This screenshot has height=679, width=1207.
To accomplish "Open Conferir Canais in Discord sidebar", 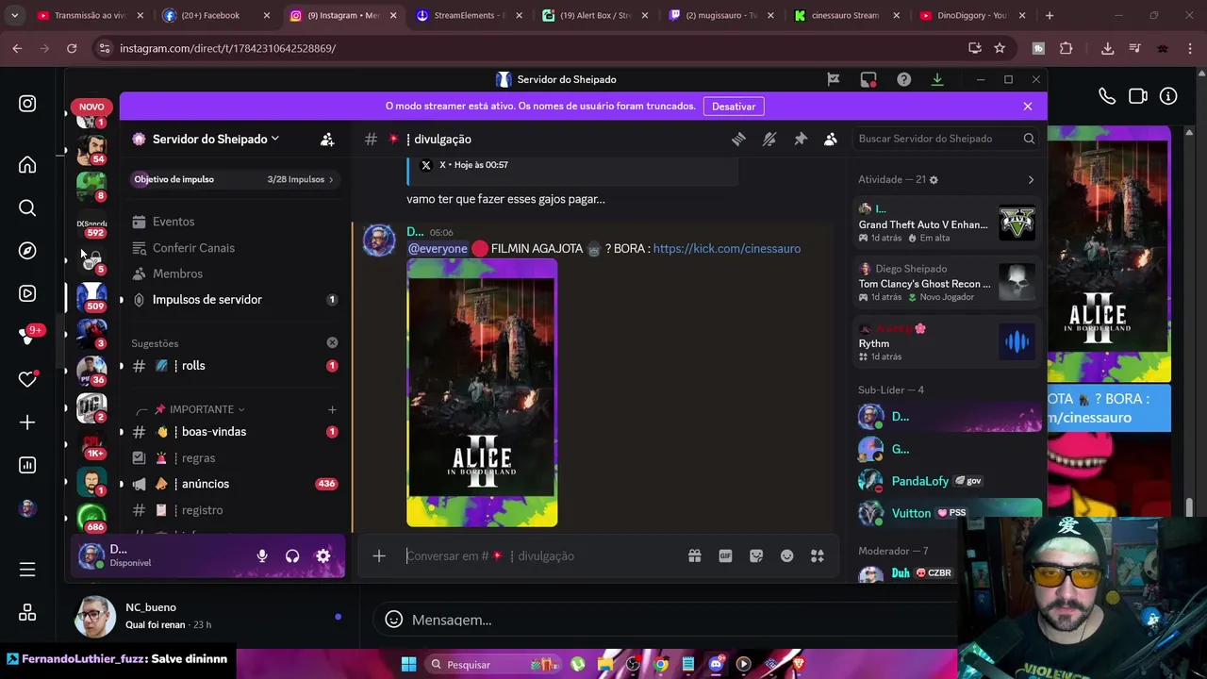I will 193,248.
